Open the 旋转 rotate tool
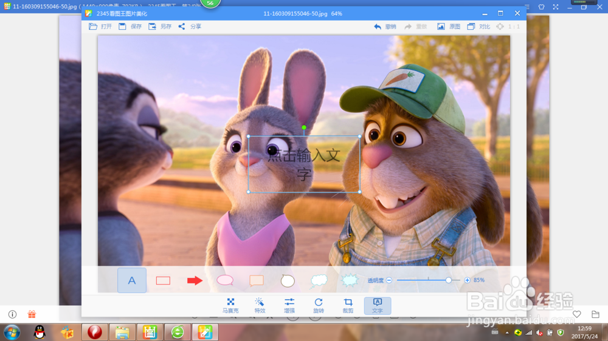The width and height of the screenshot is (608, 341). [x=319, y=305]
